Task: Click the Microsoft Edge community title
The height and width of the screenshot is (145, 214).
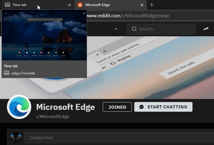Action: (65, 107)
